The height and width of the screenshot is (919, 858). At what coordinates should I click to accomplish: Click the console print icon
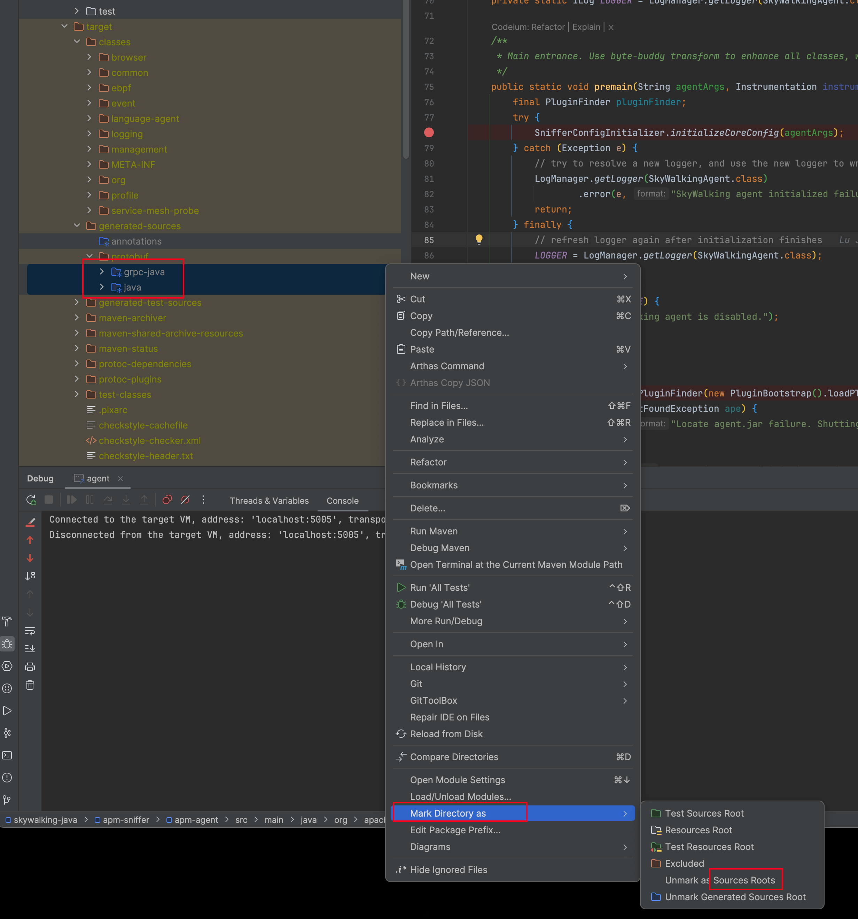coord(30,666)
